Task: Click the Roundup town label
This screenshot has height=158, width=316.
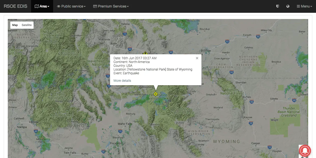Action: coord(204,29)
